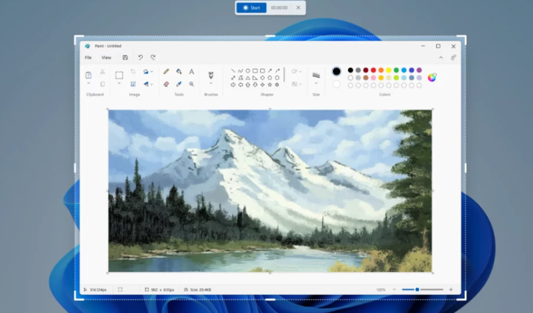Select the Magnifier tool
This screenshot has height=313, width=533.
click(192, 84)
